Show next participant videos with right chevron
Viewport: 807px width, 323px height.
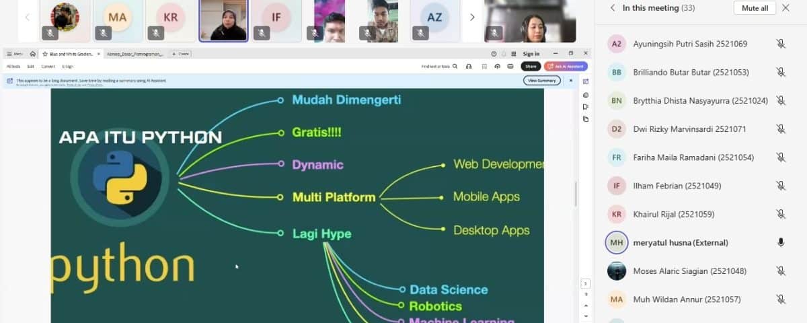(x=472, y=17)
